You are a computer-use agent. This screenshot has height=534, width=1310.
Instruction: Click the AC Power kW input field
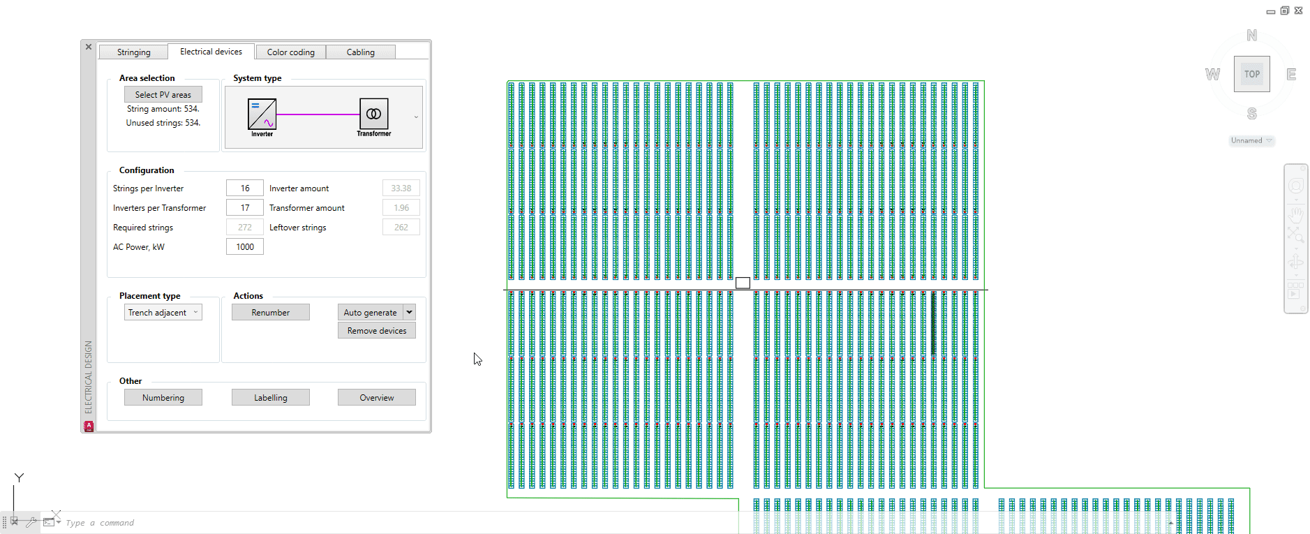(x=245, y=247)
